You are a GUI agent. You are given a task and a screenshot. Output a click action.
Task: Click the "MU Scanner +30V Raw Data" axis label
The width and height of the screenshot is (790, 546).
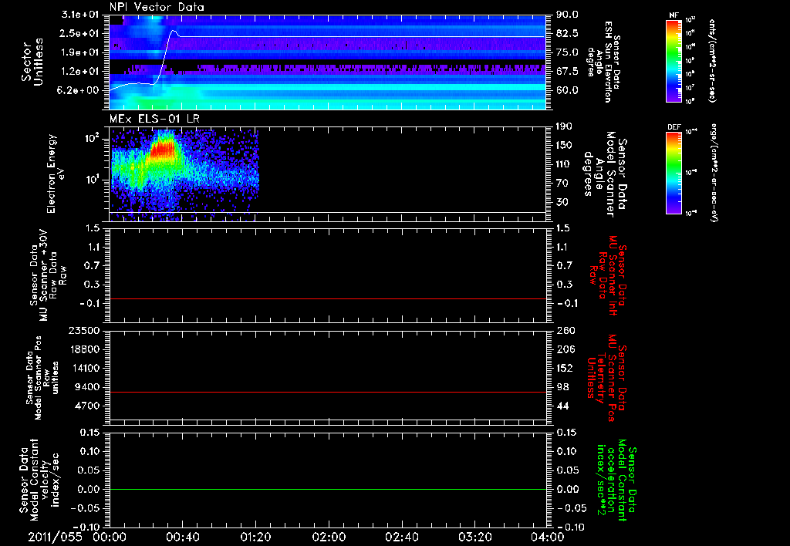point(49,275)
